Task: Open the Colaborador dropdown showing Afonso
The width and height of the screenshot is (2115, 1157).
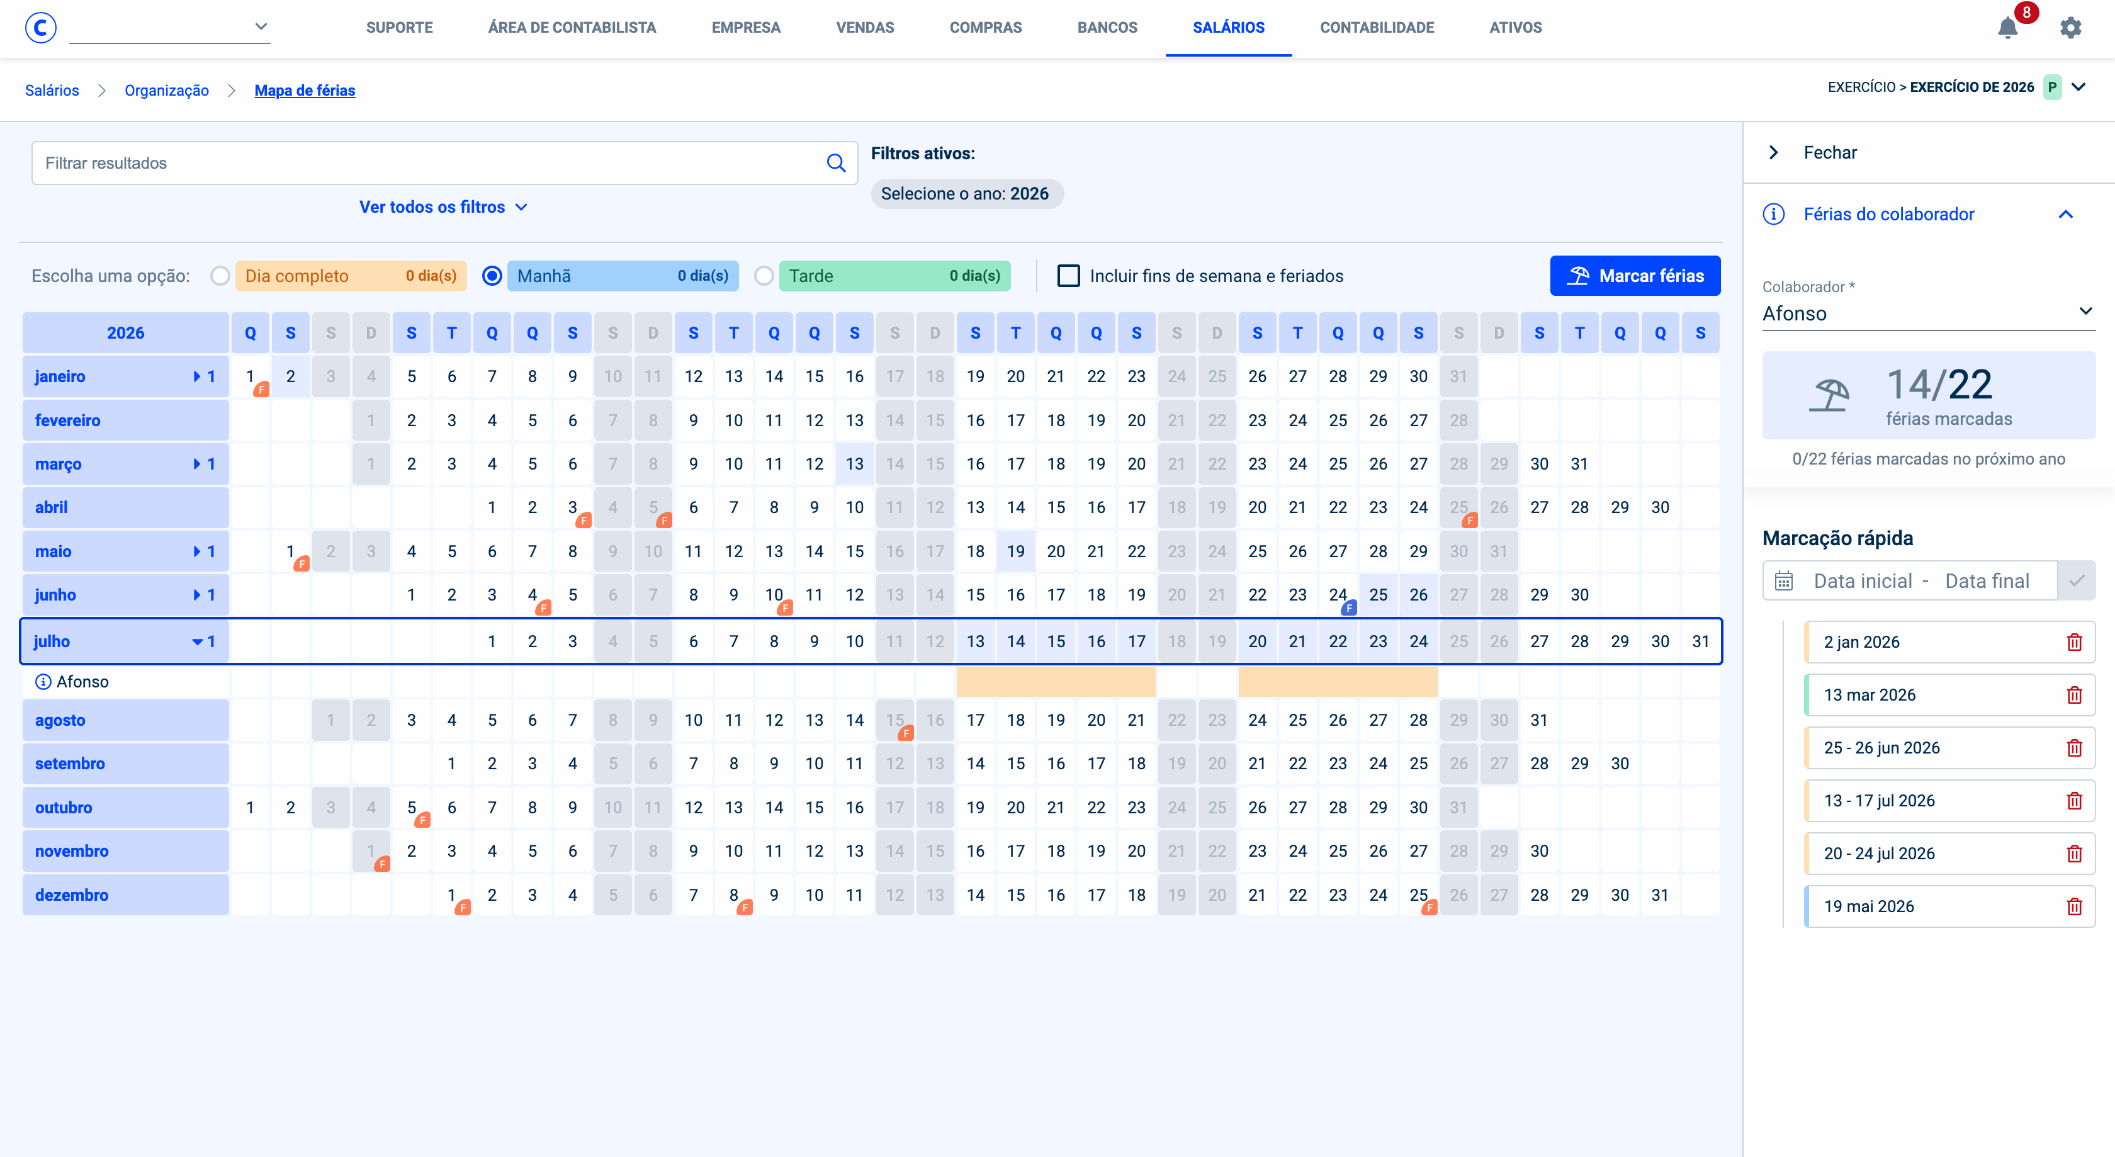Action: pyautogui.click(x=1928, y=313)
